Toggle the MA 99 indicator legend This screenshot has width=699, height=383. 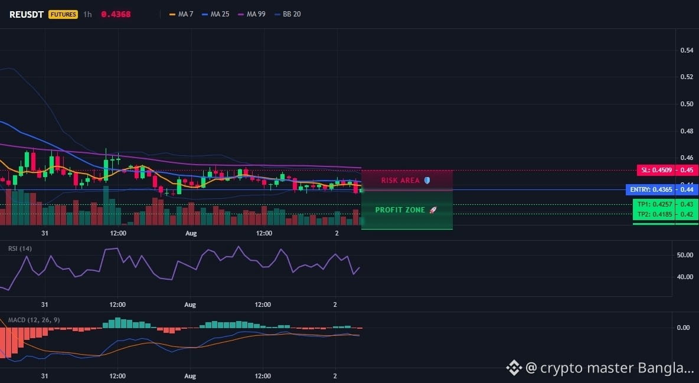[251, 14]
